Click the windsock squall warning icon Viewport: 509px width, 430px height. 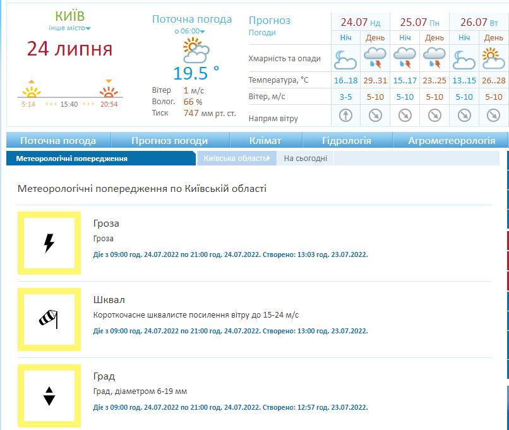coord(49,320)
